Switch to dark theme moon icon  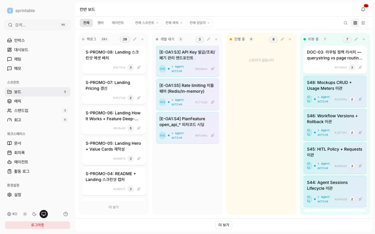pyautogui.click(x=34, y=214)
